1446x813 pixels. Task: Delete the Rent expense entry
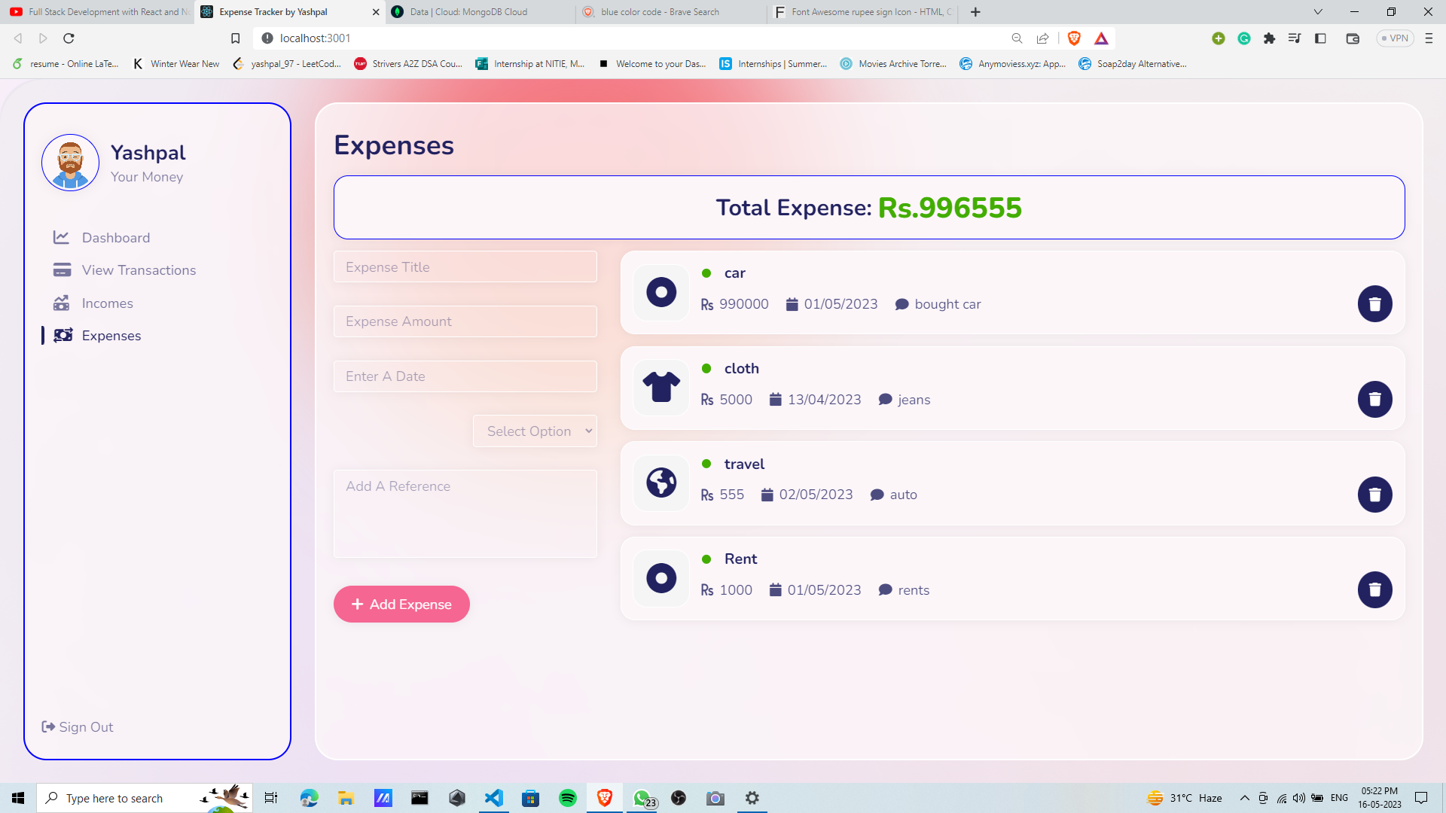pyautogui.click(x=1374, y=589)
